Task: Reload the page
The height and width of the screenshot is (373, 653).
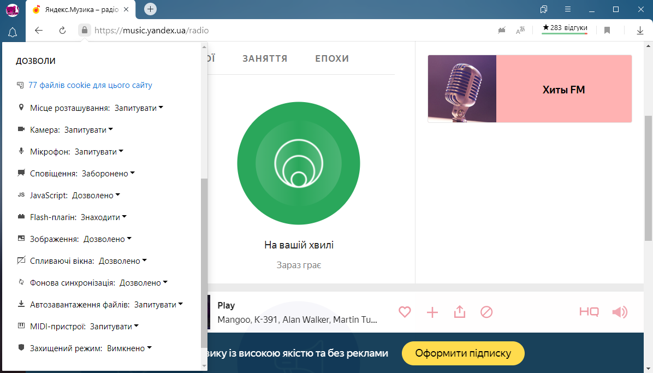Action: (x=62, y=31)
